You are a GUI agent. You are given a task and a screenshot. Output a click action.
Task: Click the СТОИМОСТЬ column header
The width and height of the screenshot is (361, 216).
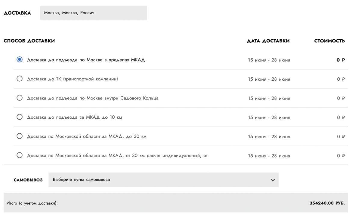coord(330,41)
